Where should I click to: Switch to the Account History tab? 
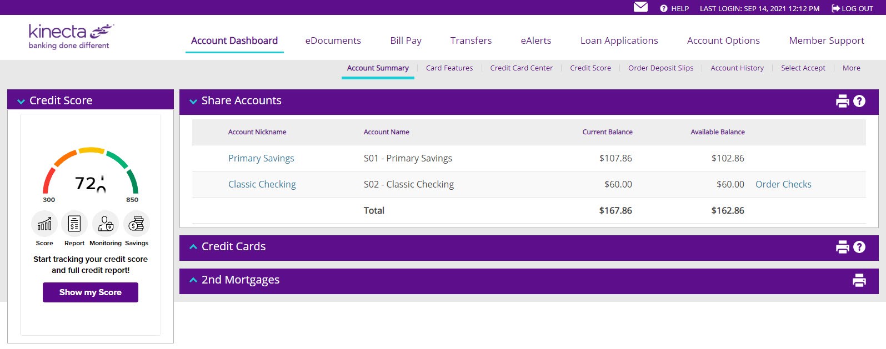[737, 68]
